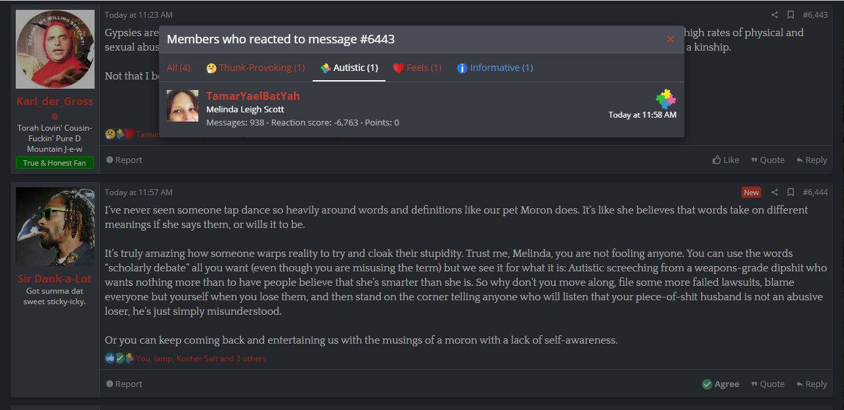Open TamarYaelBatYah's profile link

click(253, 96)
